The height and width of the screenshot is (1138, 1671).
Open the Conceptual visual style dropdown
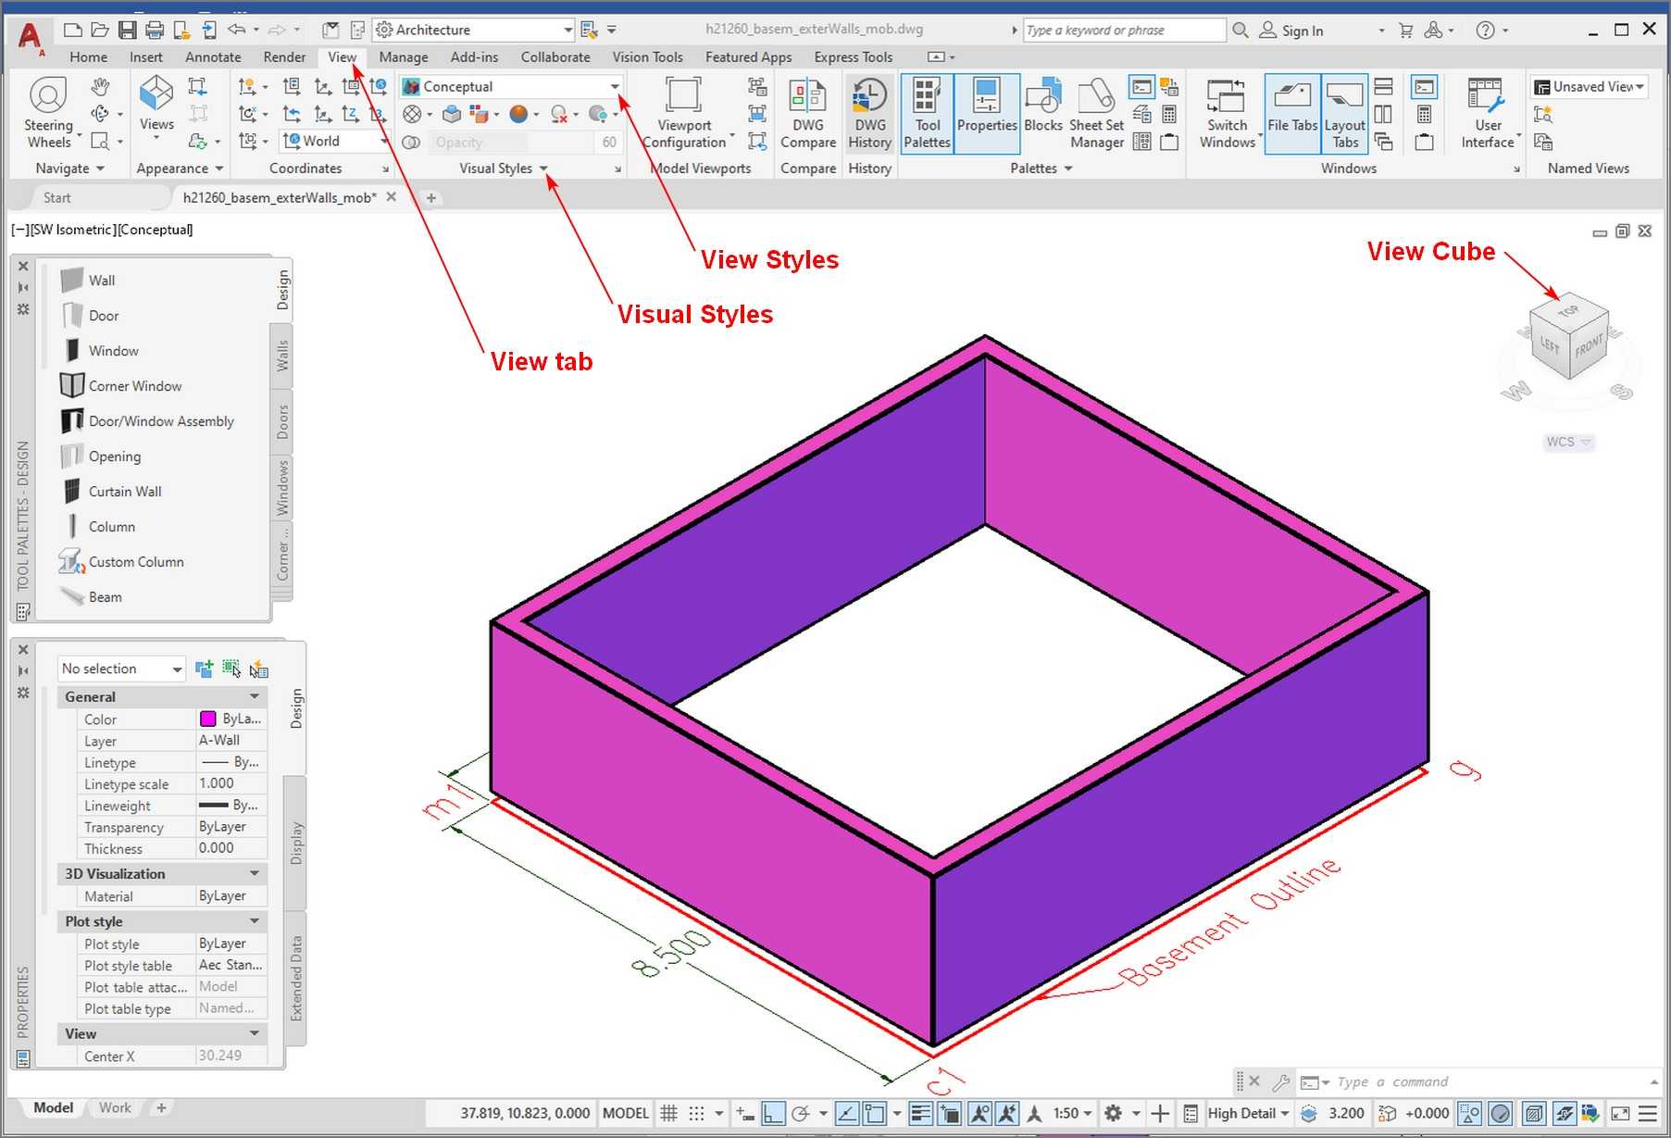511,86
